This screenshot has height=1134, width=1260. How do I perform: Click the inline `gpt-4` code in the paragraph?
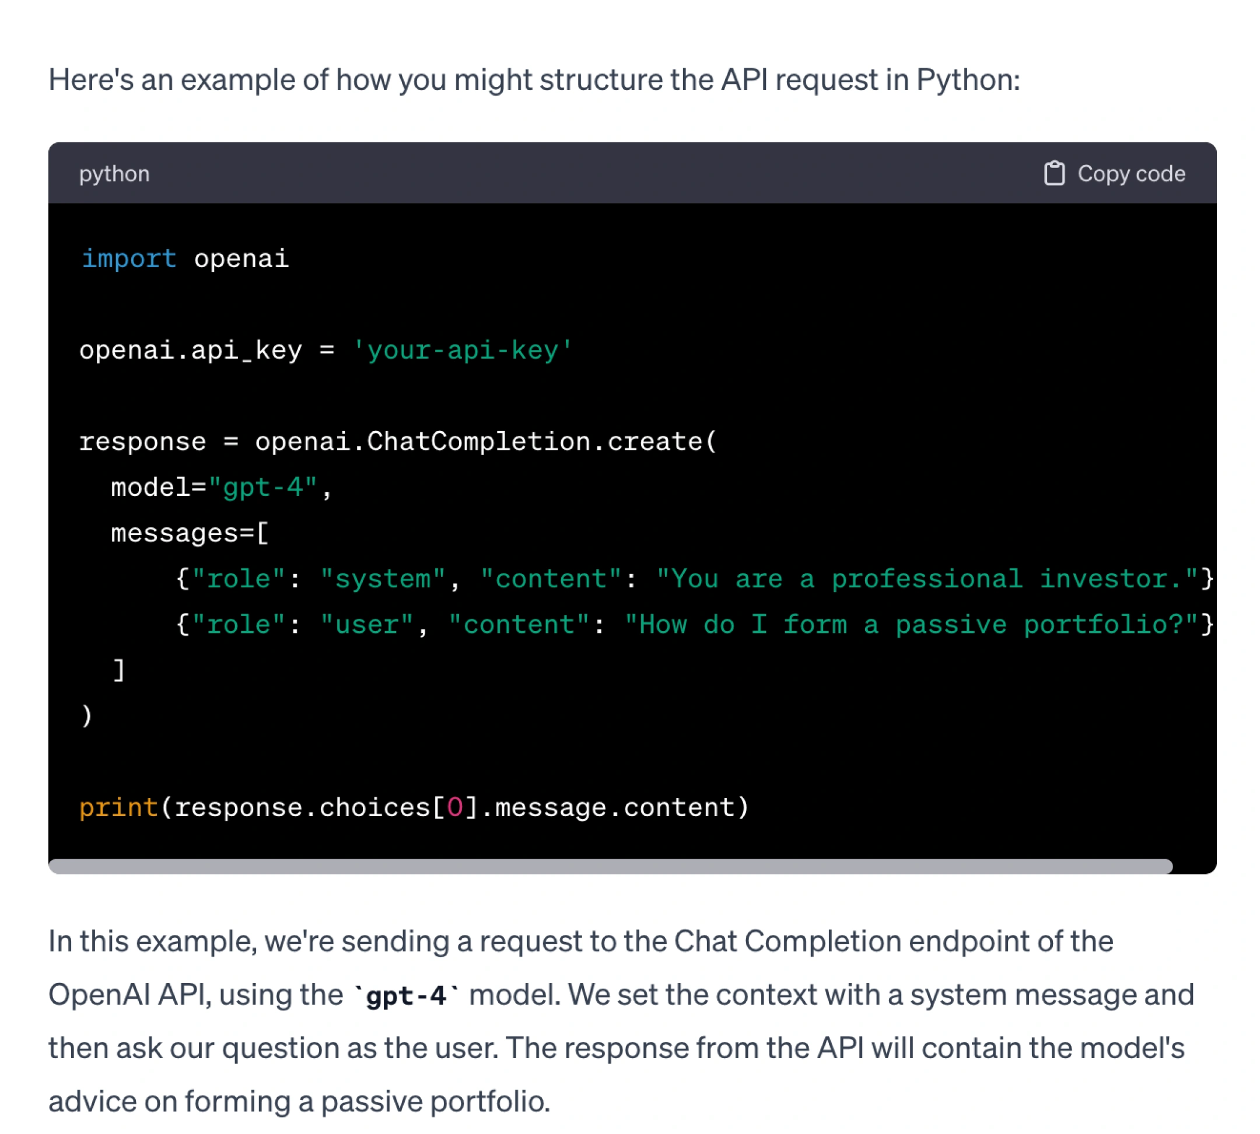(406, 995)
